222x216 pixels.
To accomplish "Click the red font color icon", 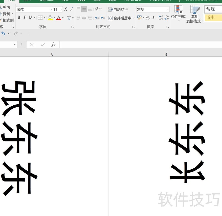I will pos(59,18).
